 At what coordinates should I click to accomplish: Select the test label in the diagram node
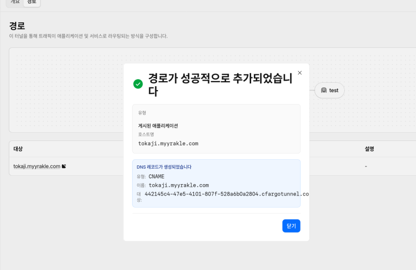click(x=334, y=91)
